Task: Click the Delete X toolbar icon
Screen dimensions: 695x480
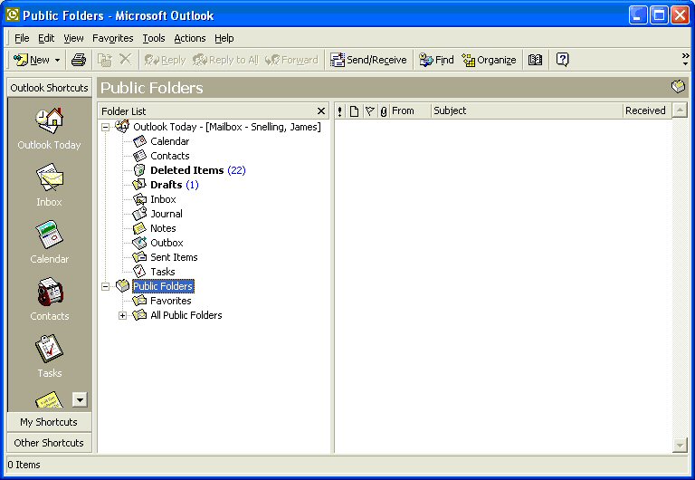Action: [126, 60]
